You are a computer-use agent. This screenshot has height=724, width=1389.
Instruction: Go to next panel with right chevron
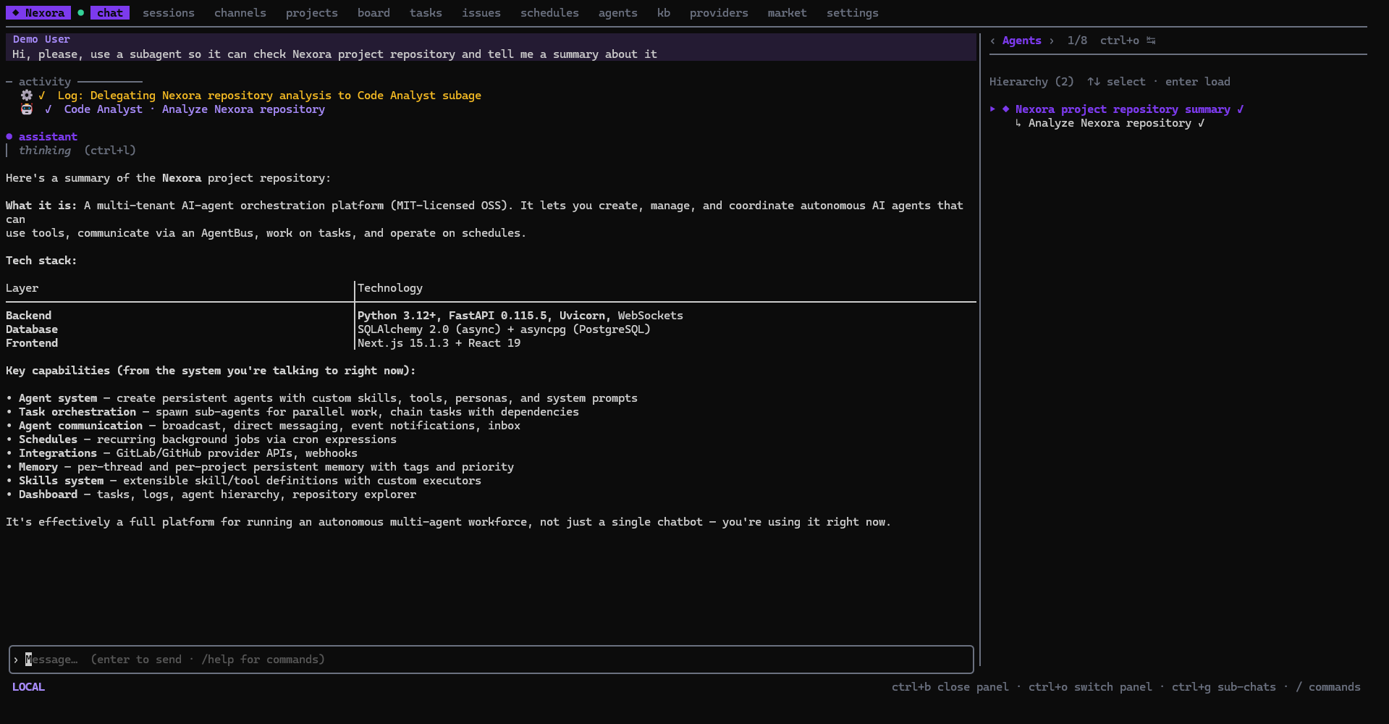pos(1051,41)
